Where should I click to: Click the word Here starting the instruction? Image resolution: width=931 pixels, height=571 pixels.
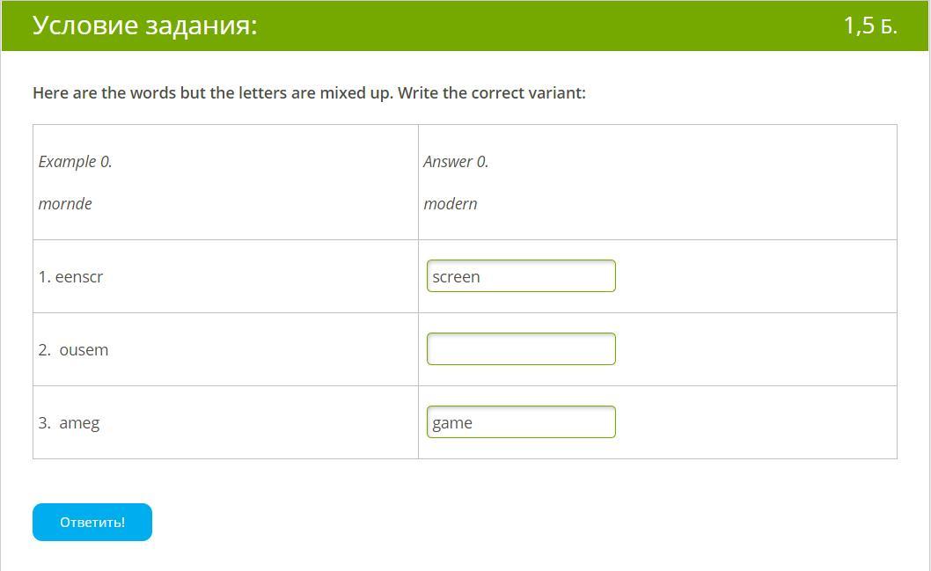[50, 93]
